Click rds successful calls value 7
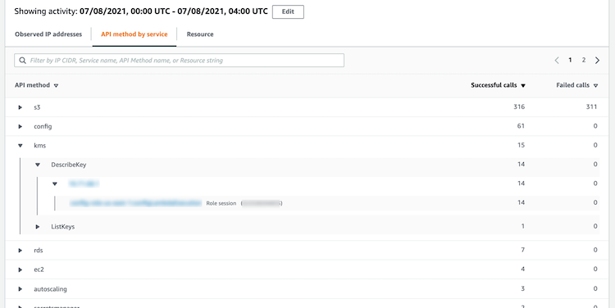The height and width of the screenshot is (308, 615). click(523, 250)
